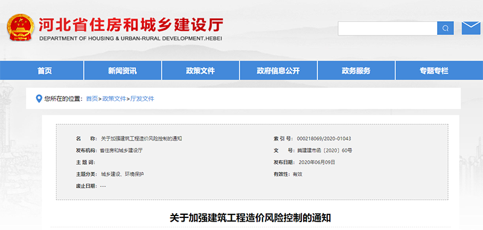
Task: Select the 政策文件 menu item
Action: point(200,71)
